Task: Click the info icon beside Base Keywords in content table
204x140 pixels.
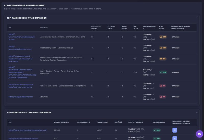Action: (142, 122)
